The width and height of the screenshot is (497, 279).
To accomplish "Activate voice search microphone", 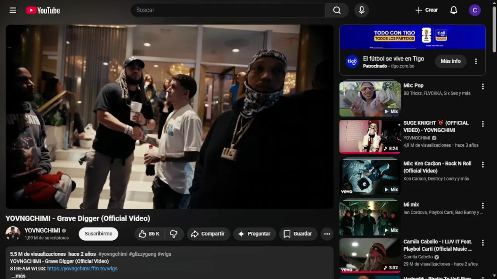I will pyautogui.click(x=361, y=10).
